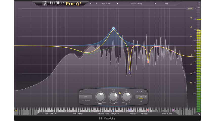Toggle the A/B state switch
Image resolution: width=215 pixels, height=121 pixels.
coord(103,4)
